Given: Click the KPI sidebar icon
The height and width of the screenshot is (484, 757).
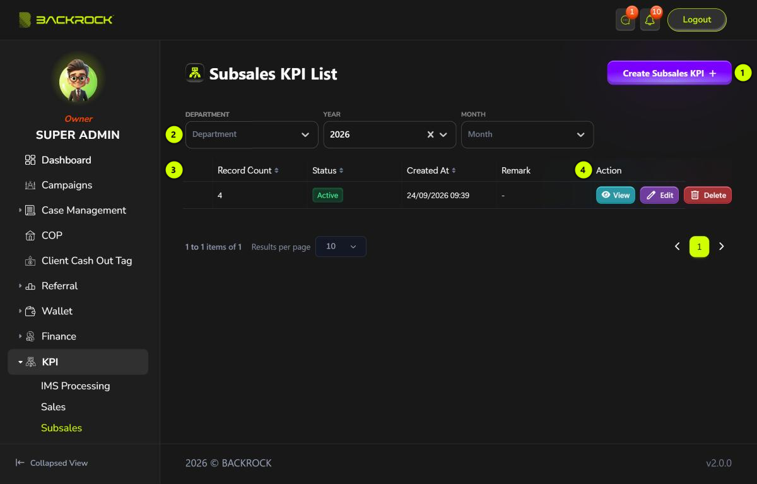Looking at the screenshot, I should tap(30, 362).
